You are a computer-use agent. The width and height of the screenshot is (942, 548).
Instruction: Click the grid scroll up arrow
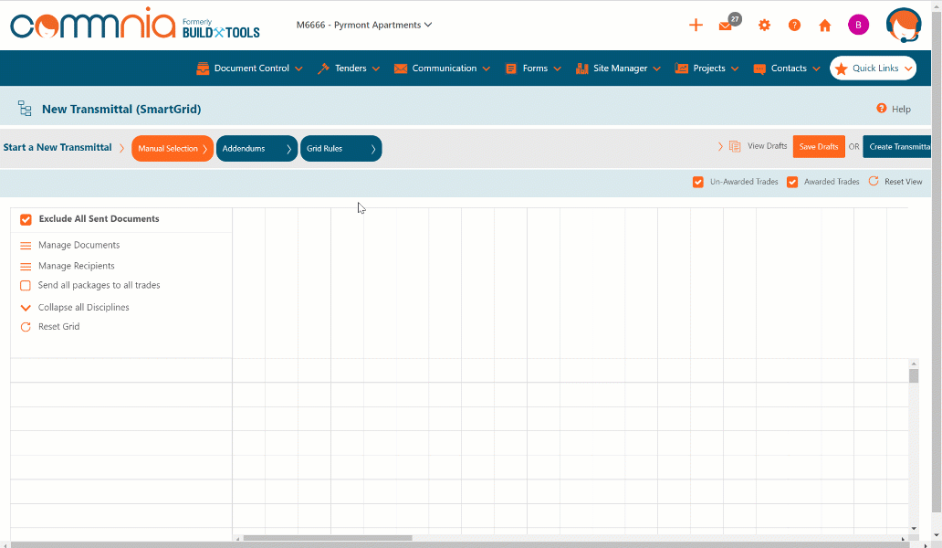pos(914,364)
